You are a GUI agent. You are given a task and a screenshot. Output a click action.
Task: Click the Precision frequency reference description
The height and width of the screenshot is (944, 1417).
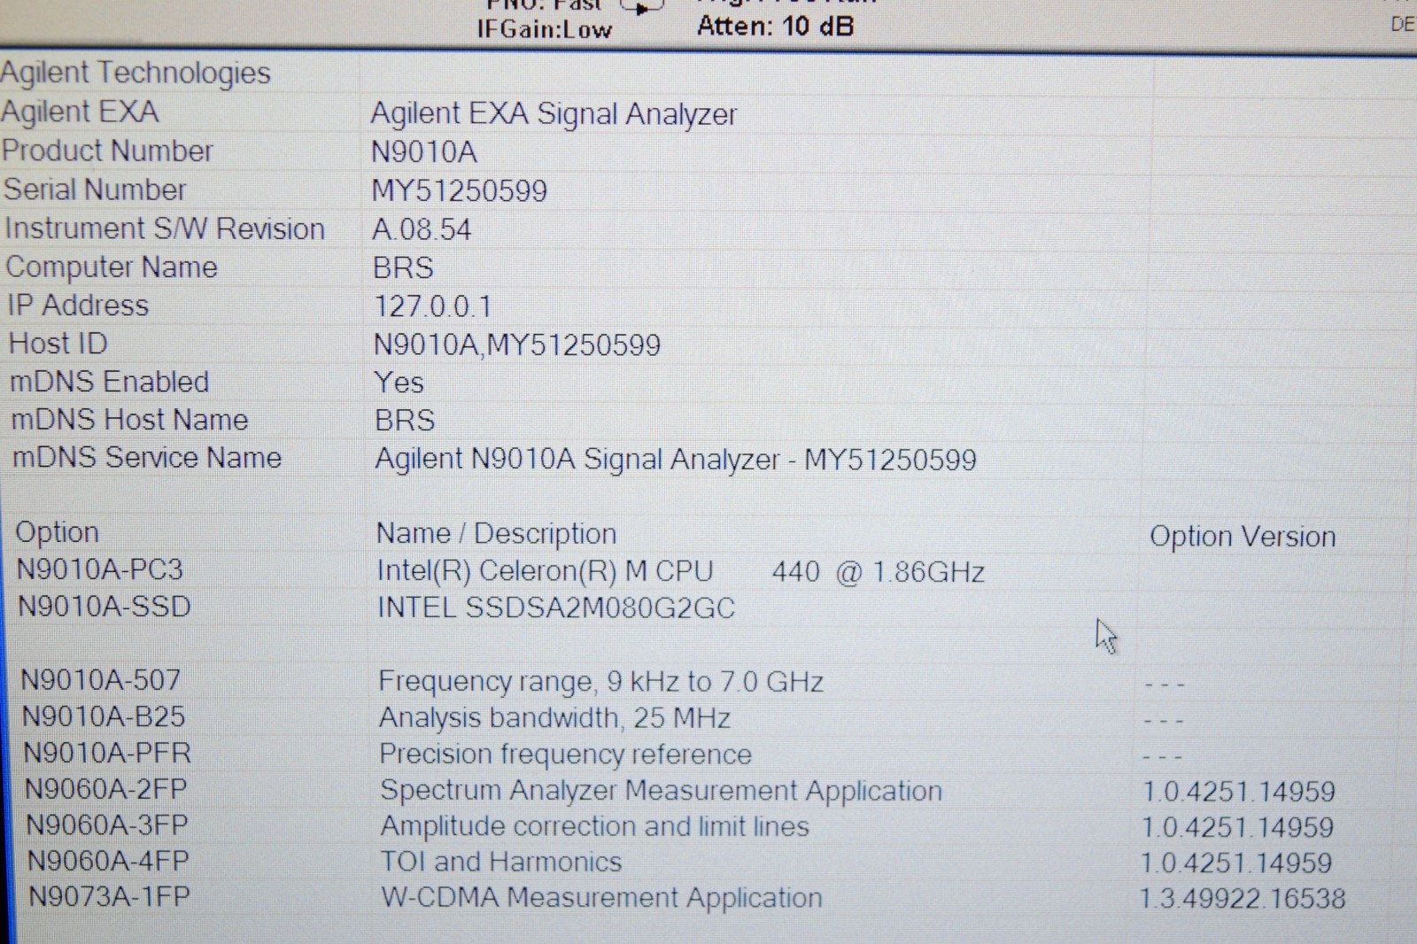(x=566, y=754)
